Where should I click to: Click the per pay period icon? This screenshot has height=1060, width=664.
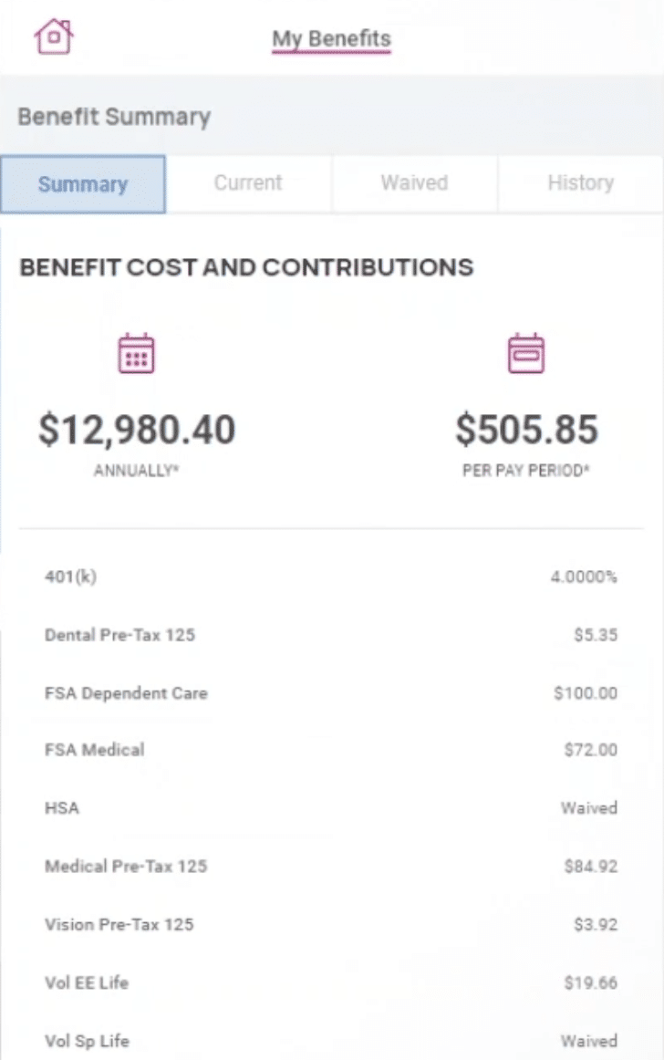click(526, 353)
